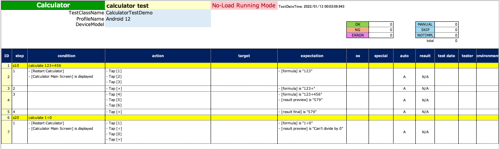Select the expectation '[formula] is "123+"'
The height and width of the screenshot is (150, 500).
(297, 89)
